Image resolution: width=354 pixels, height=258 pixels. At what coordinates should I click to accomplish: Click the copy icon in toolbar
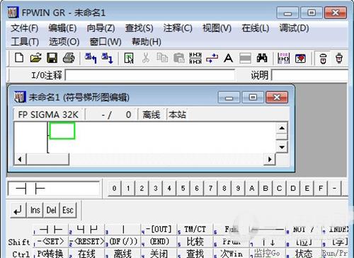(x=162, y=58)
